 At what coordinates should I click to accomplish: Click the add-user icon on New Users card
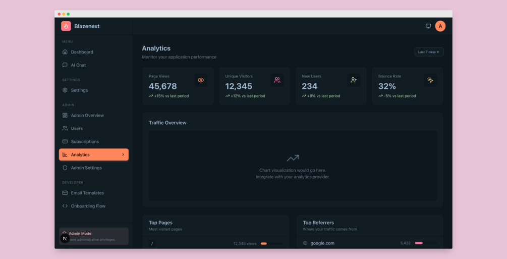click(354, 80)
